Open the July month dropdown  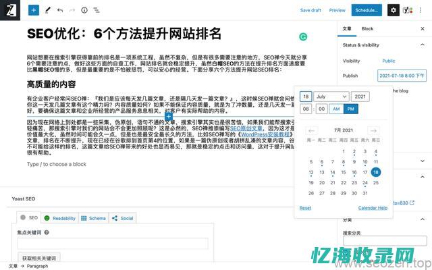(x=331, y=97)
